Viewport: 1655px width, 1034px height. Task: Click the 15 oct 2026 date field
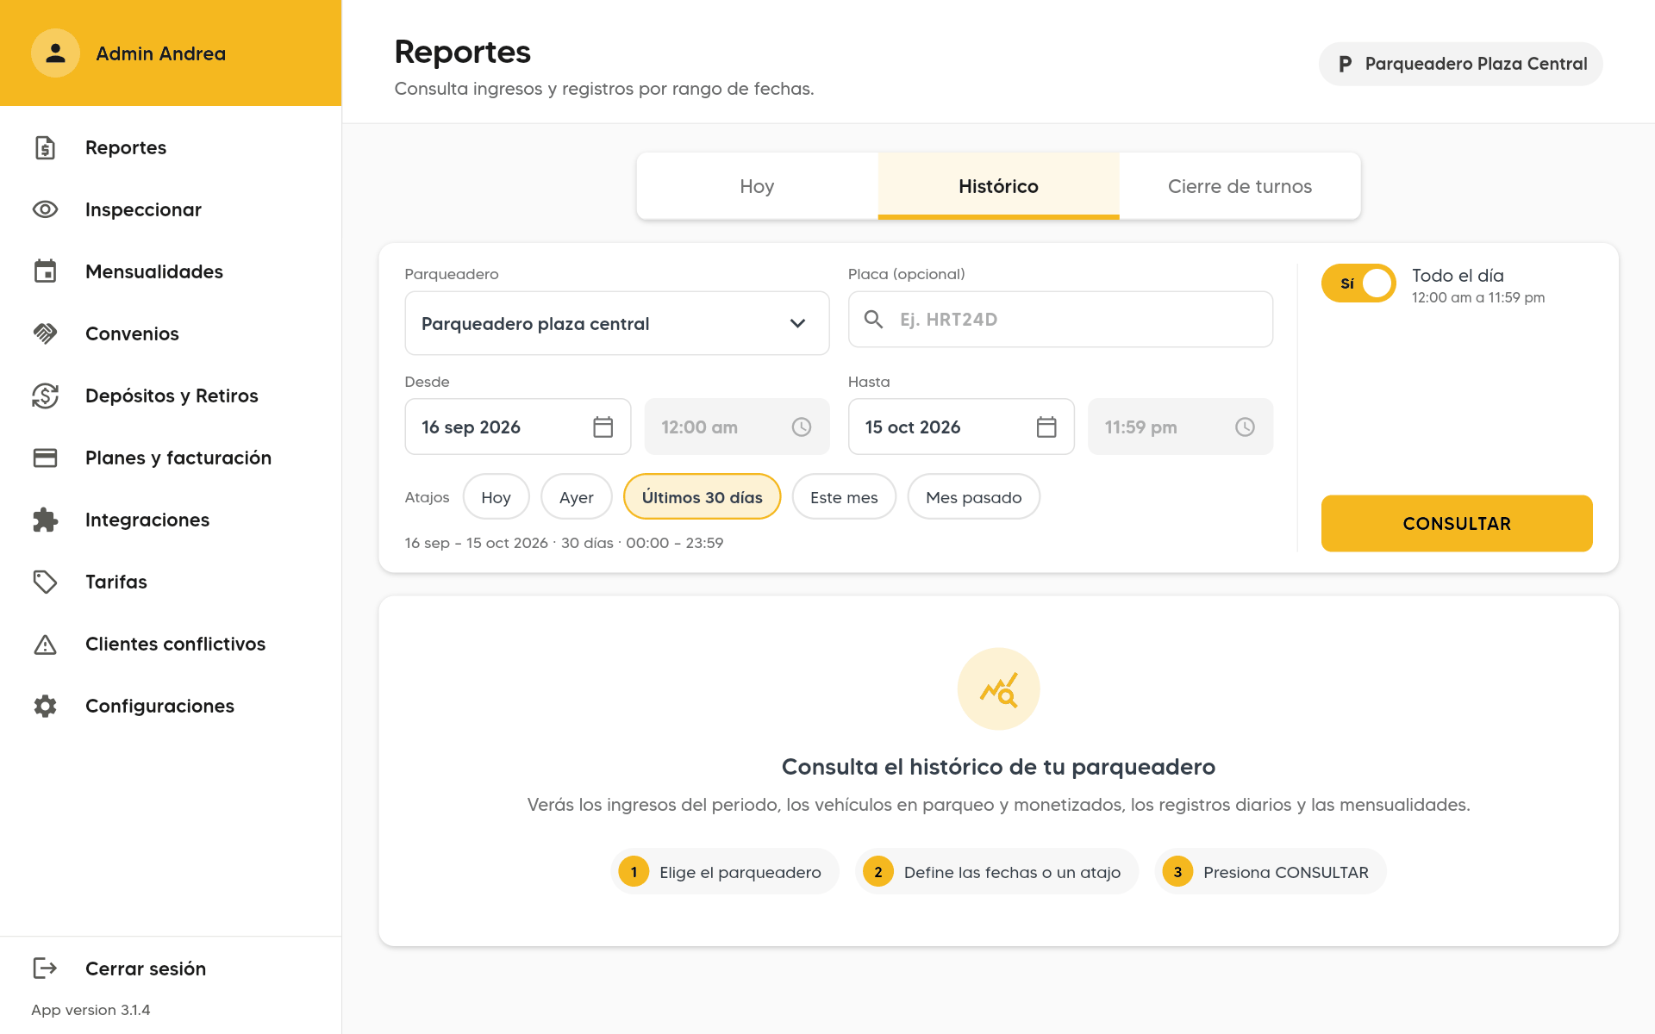click(x=961, y=427)
